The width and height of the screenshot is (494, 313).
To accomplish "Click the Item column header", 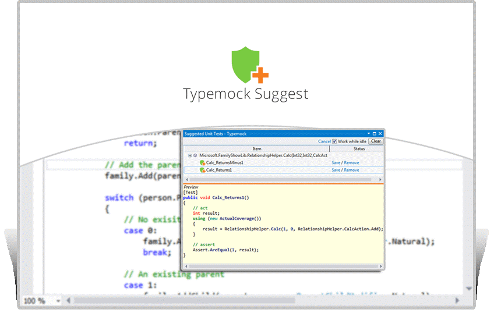I will point(257,148).
